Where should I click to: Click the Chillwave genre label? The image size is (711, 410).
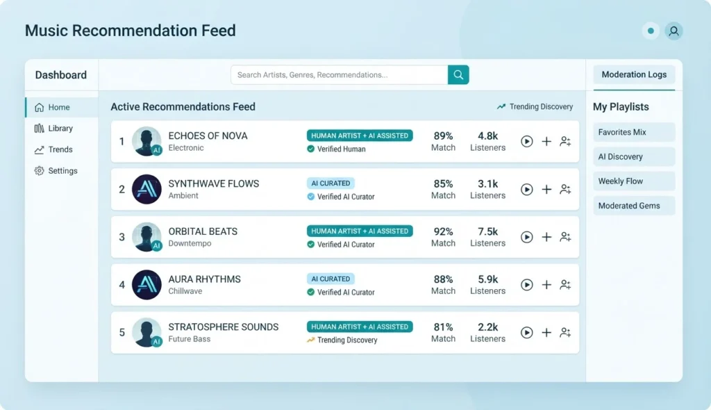[x=185, y=291]
